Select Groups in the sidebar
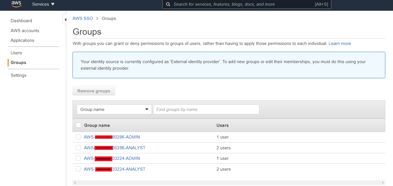 [18, 63]
